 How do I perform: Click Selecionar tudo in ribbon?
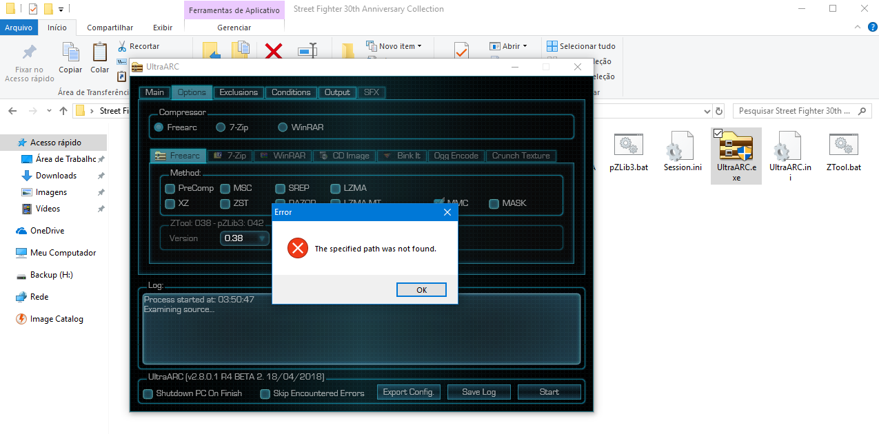coord(581,46)
